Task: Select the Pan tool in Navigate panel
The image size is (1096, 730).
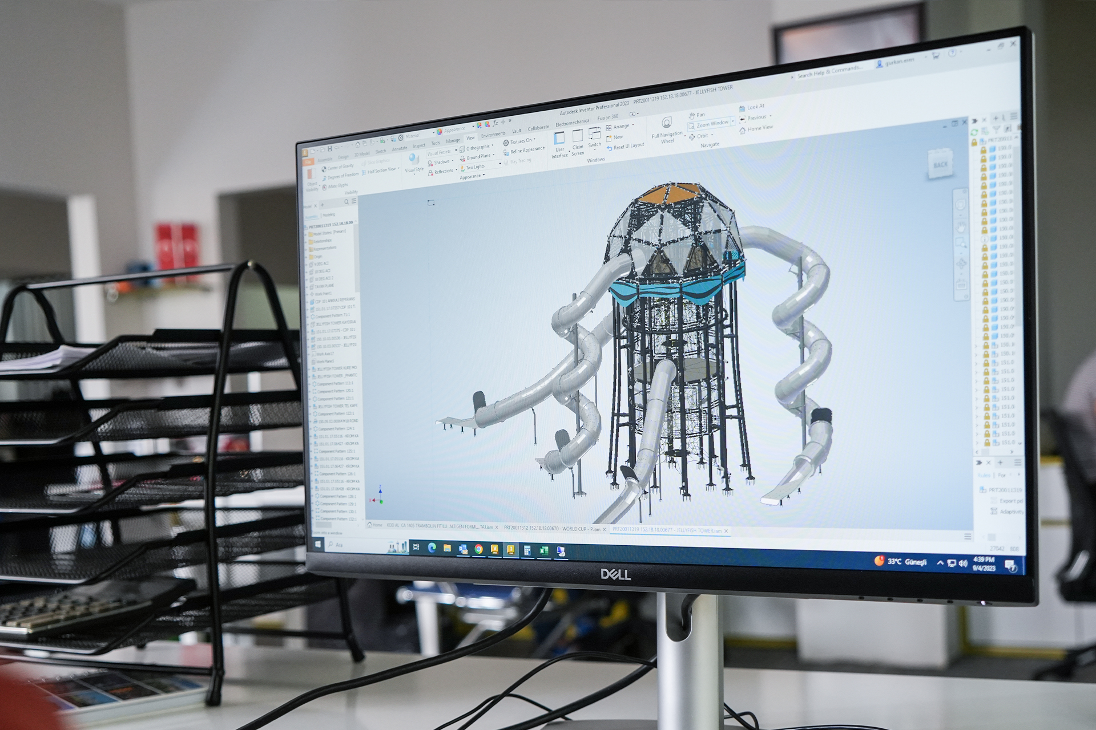Action: tap(696, 115)
